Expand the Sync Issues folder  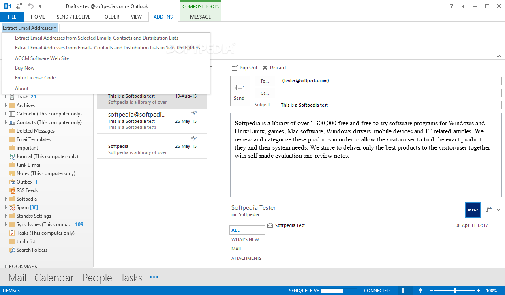[x=6, y=224]
